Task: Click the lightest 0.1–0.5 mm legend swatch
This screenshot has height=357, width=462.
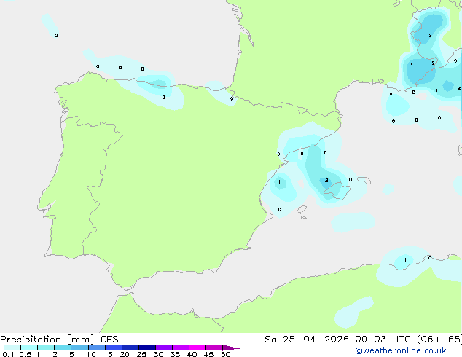Action: coord(12,348)
